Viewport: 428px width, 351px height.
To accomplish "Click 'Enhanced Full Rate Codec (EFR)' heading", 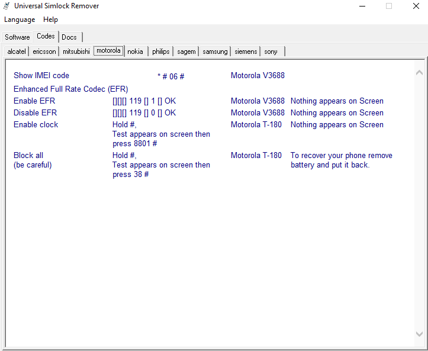I will point(71,89).
